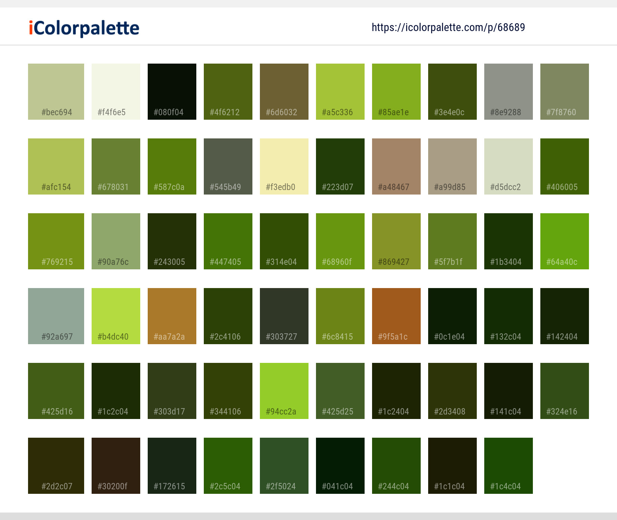Select the #0c1e04 swatch

tap(452, 316)
